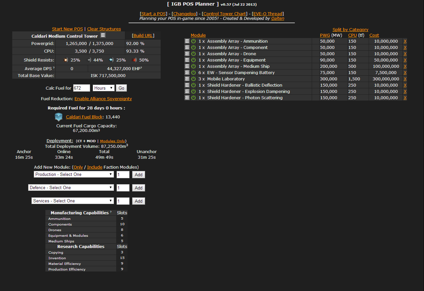
Task: Toggle power for Shield Hardener - Explosion Dampening
Action: (193, 92)
